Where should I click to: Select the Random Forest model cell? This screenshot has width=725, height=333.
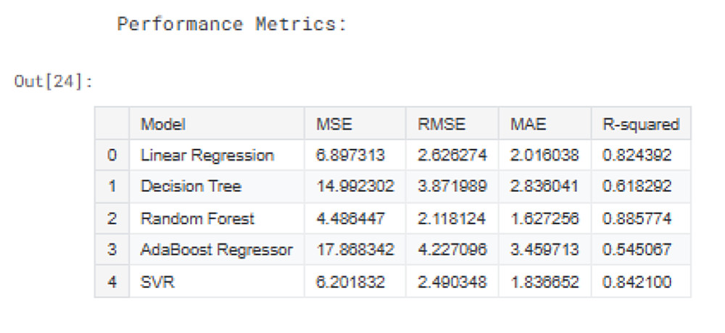(x=198, y=219)
